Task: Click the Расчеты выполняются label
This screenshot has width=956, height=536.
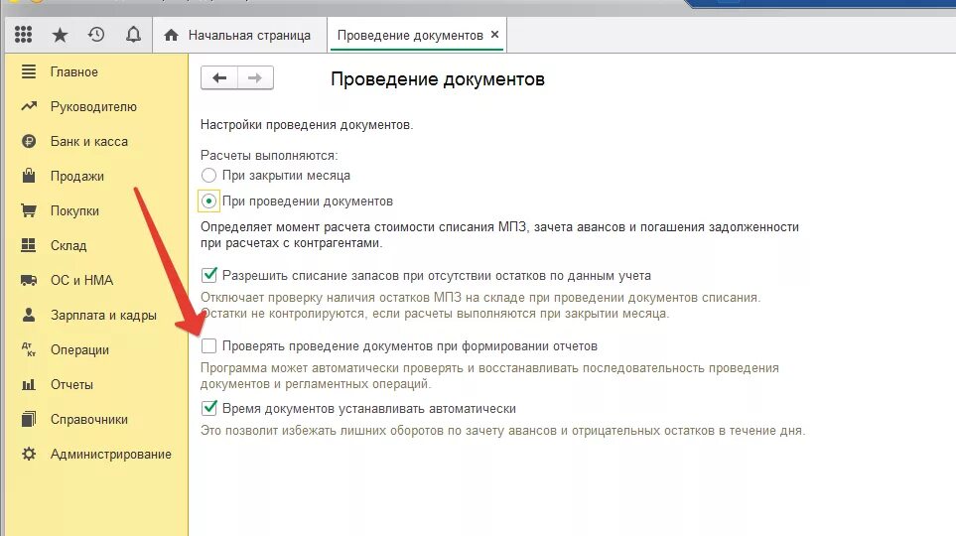Action: [269, 156]
